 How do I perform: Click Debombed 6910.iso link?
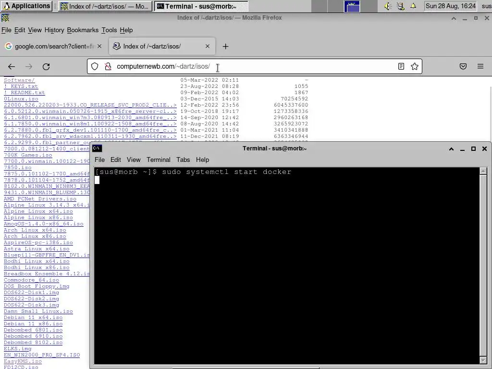tap(33, 336)
